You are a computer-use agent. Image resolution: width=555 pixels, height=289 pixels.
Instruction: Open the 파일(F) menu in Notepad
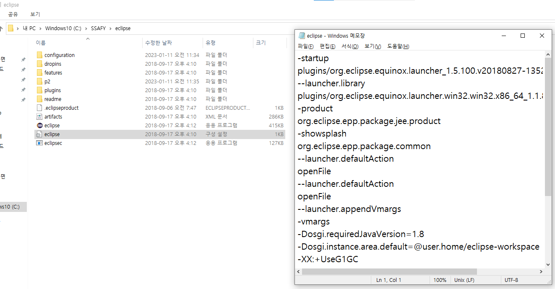pyautogui.click(x=305, y=46)
